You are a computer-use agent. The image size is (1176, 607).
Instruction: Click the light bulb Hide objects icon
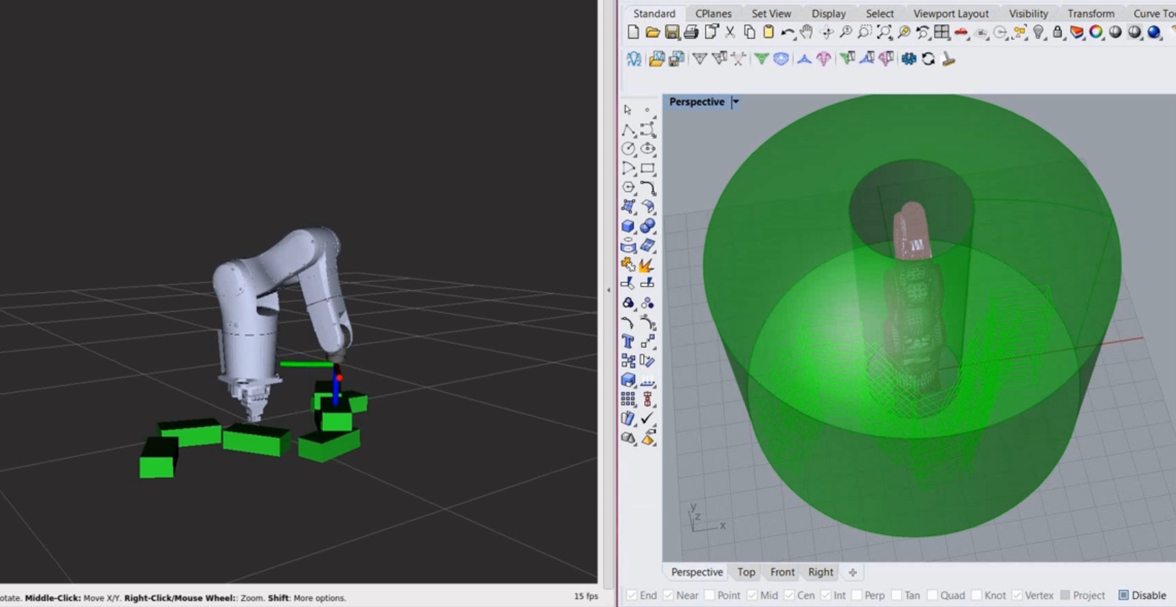(1039, 32)
